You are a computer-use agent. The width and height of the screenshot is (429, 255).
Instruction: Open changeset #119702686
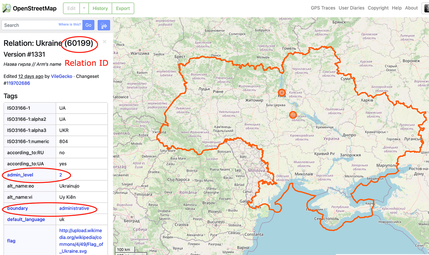click(x=16, y=83)
